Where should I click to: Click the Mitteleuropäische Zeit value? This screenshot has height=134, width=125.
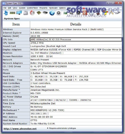43,103
